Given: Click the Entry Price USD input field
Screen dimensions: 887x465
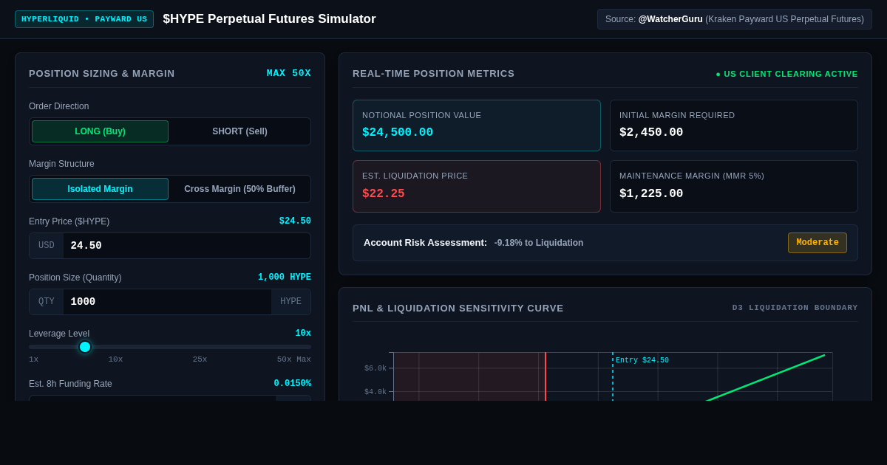Looking at the screenshot, I should [x=186, y=246].
